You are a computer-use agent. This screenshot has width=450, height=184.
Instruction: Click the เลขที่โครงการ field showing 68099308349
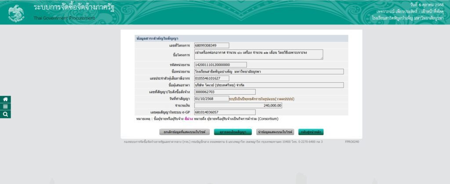click(211, 45)
